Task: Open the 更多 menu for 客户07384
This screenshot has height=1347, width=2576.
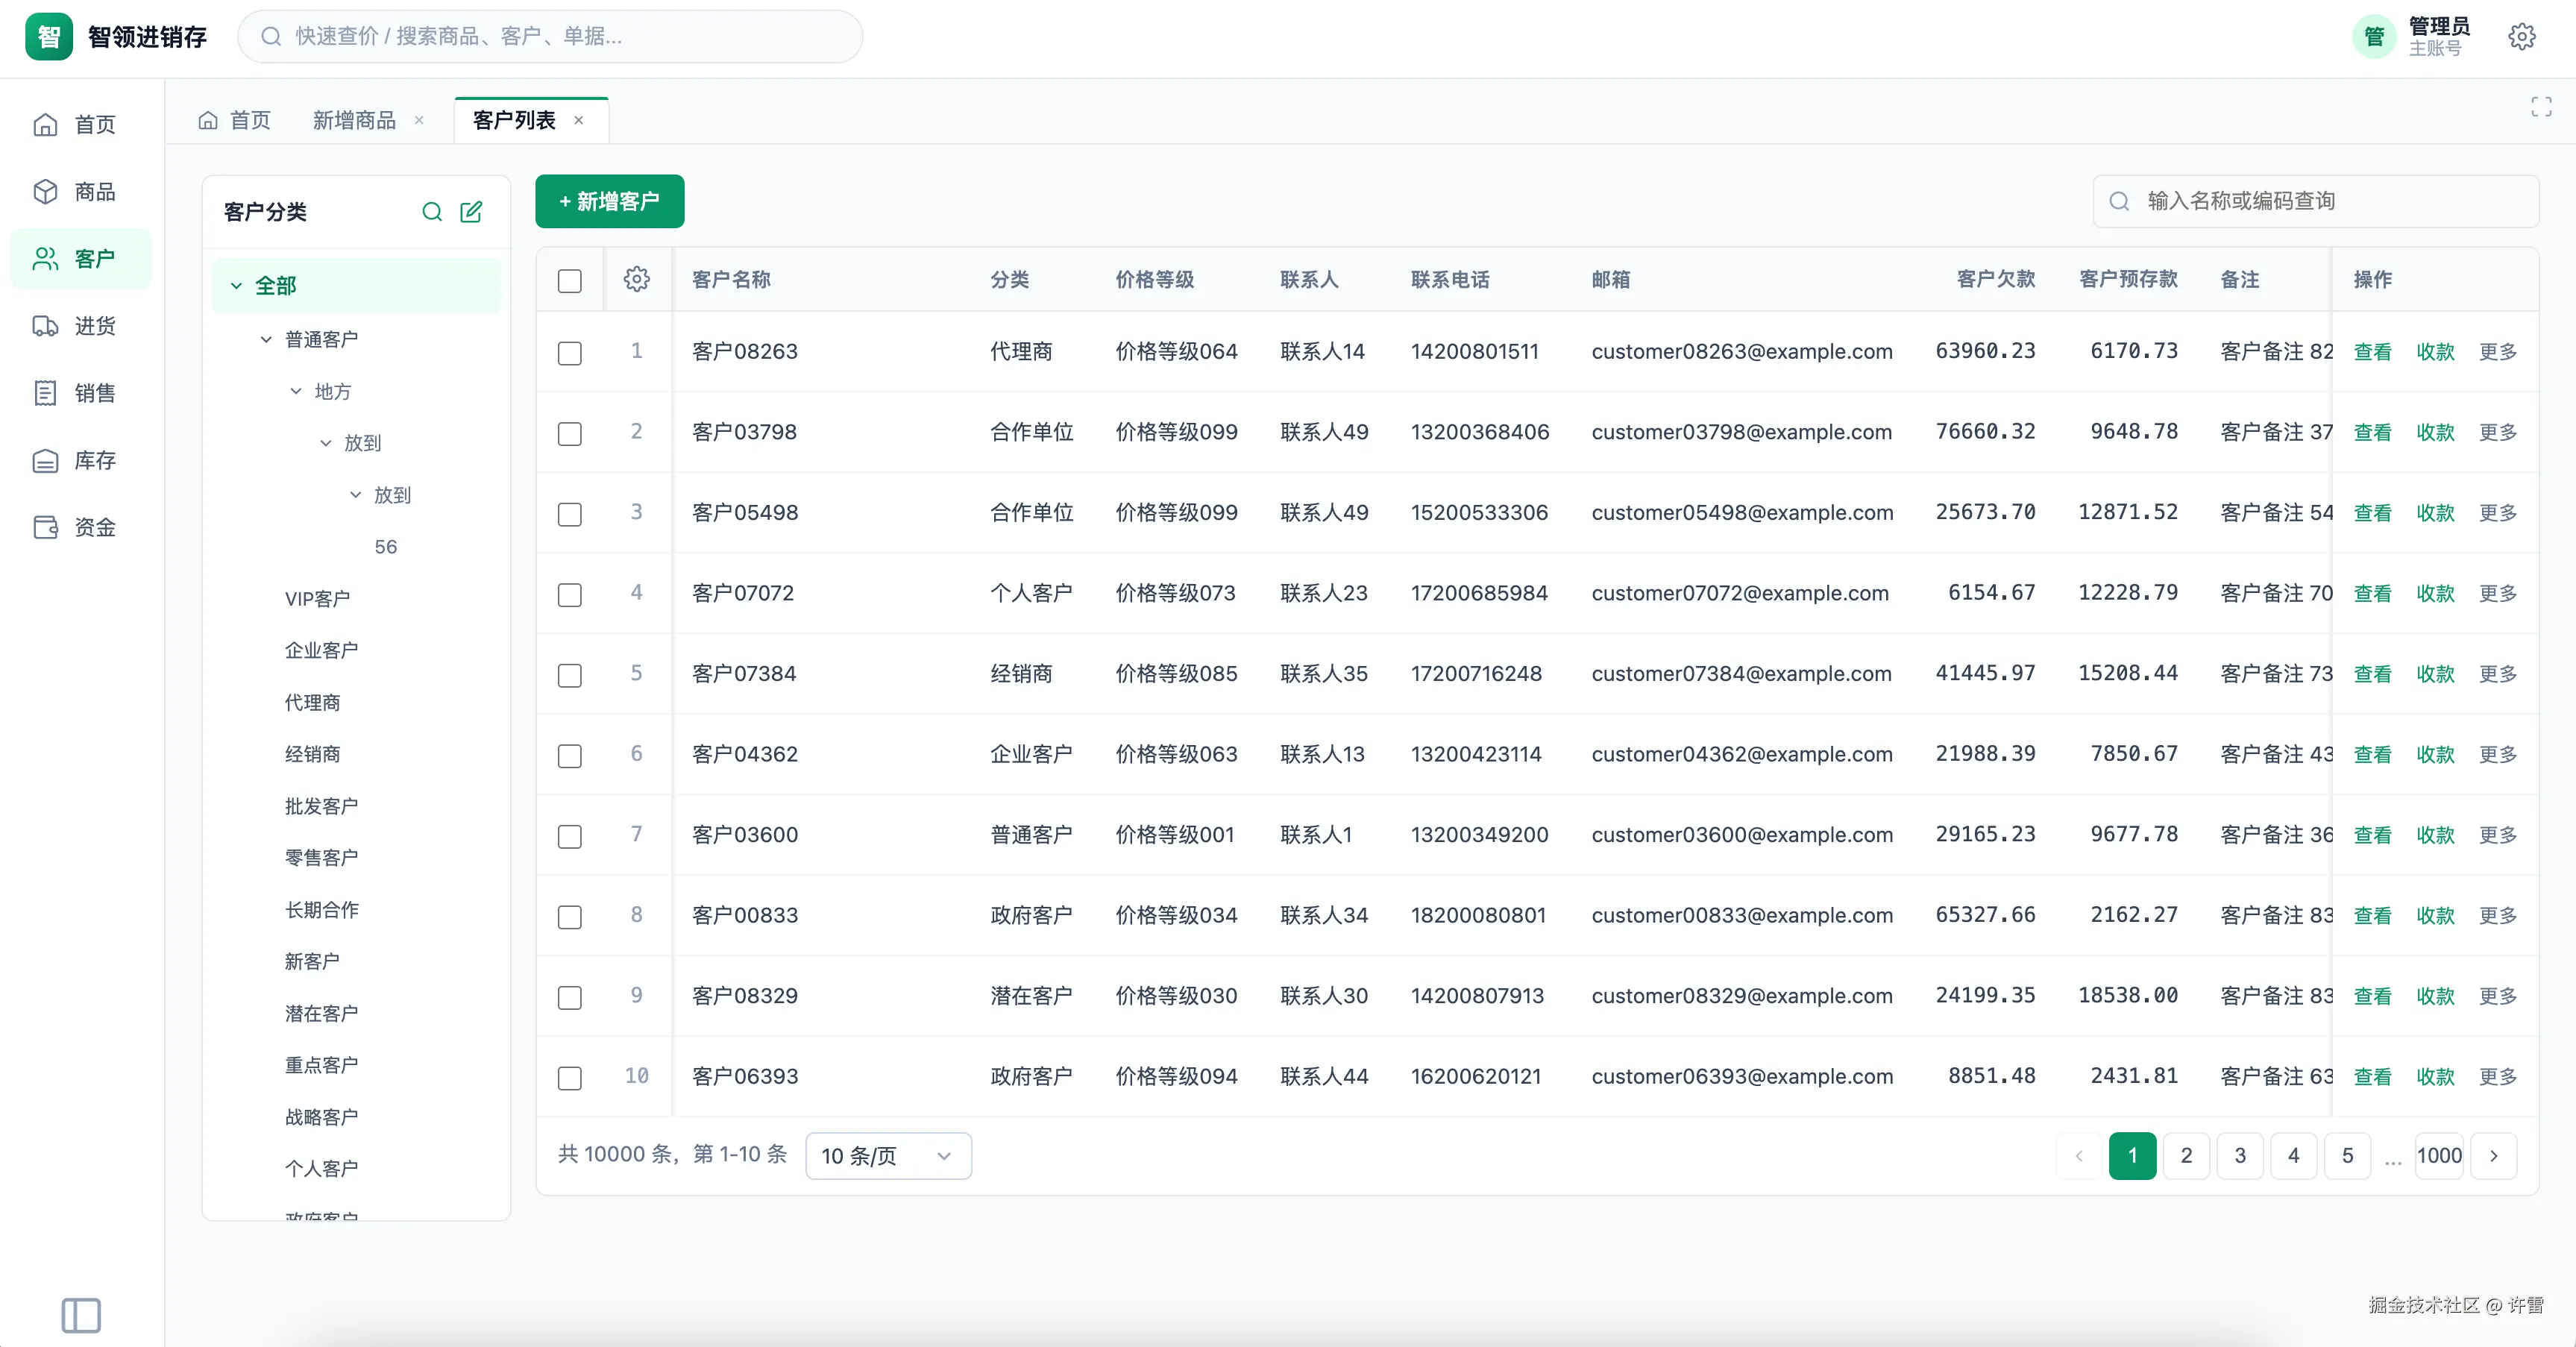Action: click(x=2498, y=674)
